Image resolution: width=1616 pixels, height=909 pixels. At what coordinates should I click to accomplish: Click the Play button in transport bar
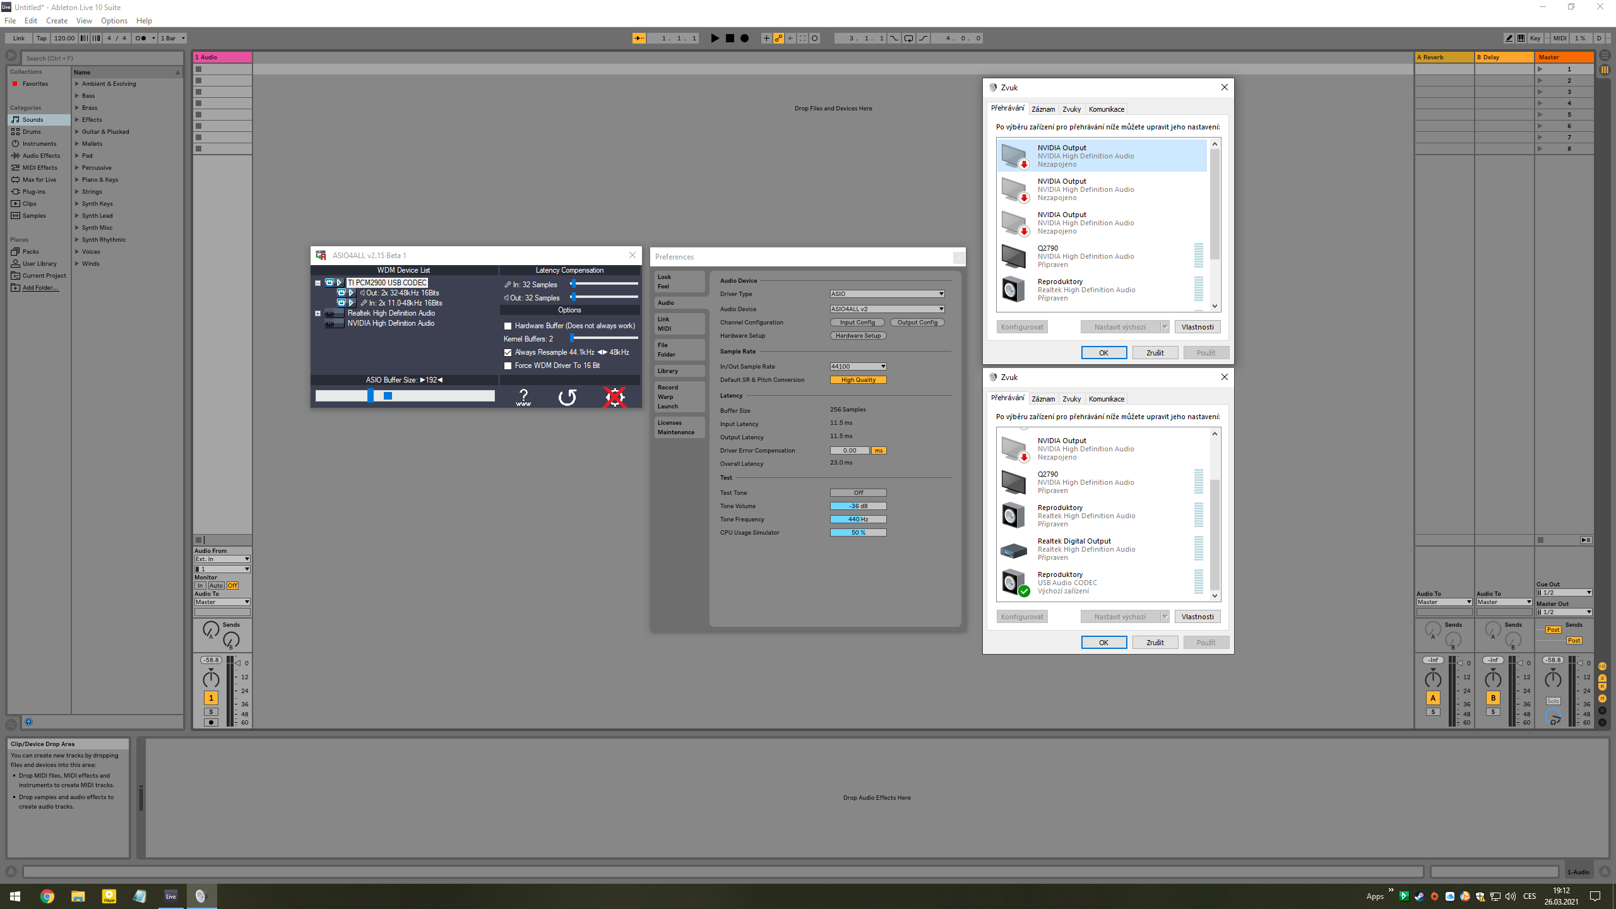(715, 39)
